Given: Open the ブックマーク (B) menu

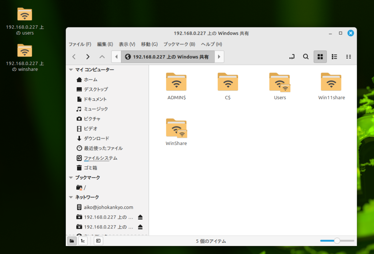Looking at the screenshot, I should (179, 44).
